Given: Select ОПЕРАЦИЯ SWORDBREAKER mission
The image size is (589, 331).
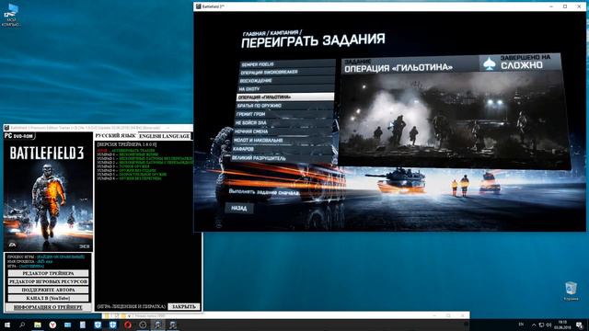Looking at the screenshot, I should (287, 72).
